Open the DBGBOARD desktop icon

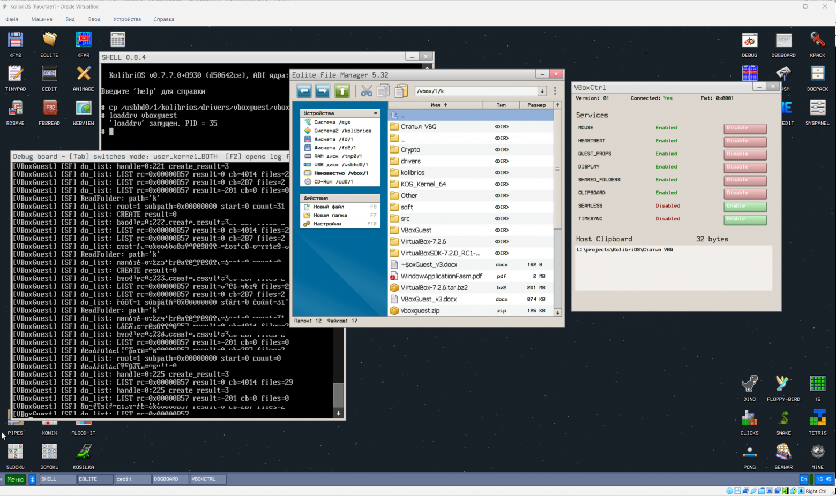click(x=783, y=44)
